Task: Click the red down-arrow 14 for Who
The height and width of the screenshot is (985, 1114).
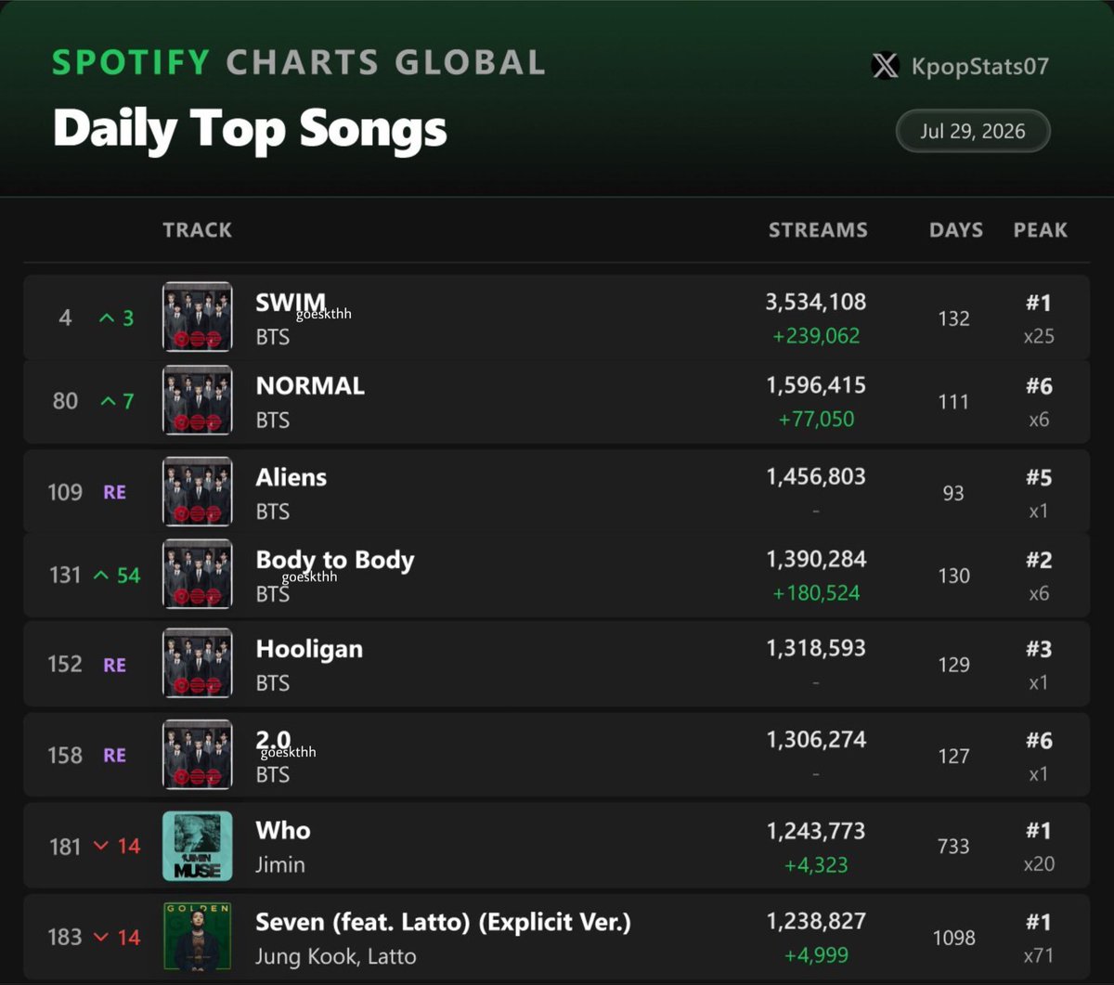Action: pos(116,847)
